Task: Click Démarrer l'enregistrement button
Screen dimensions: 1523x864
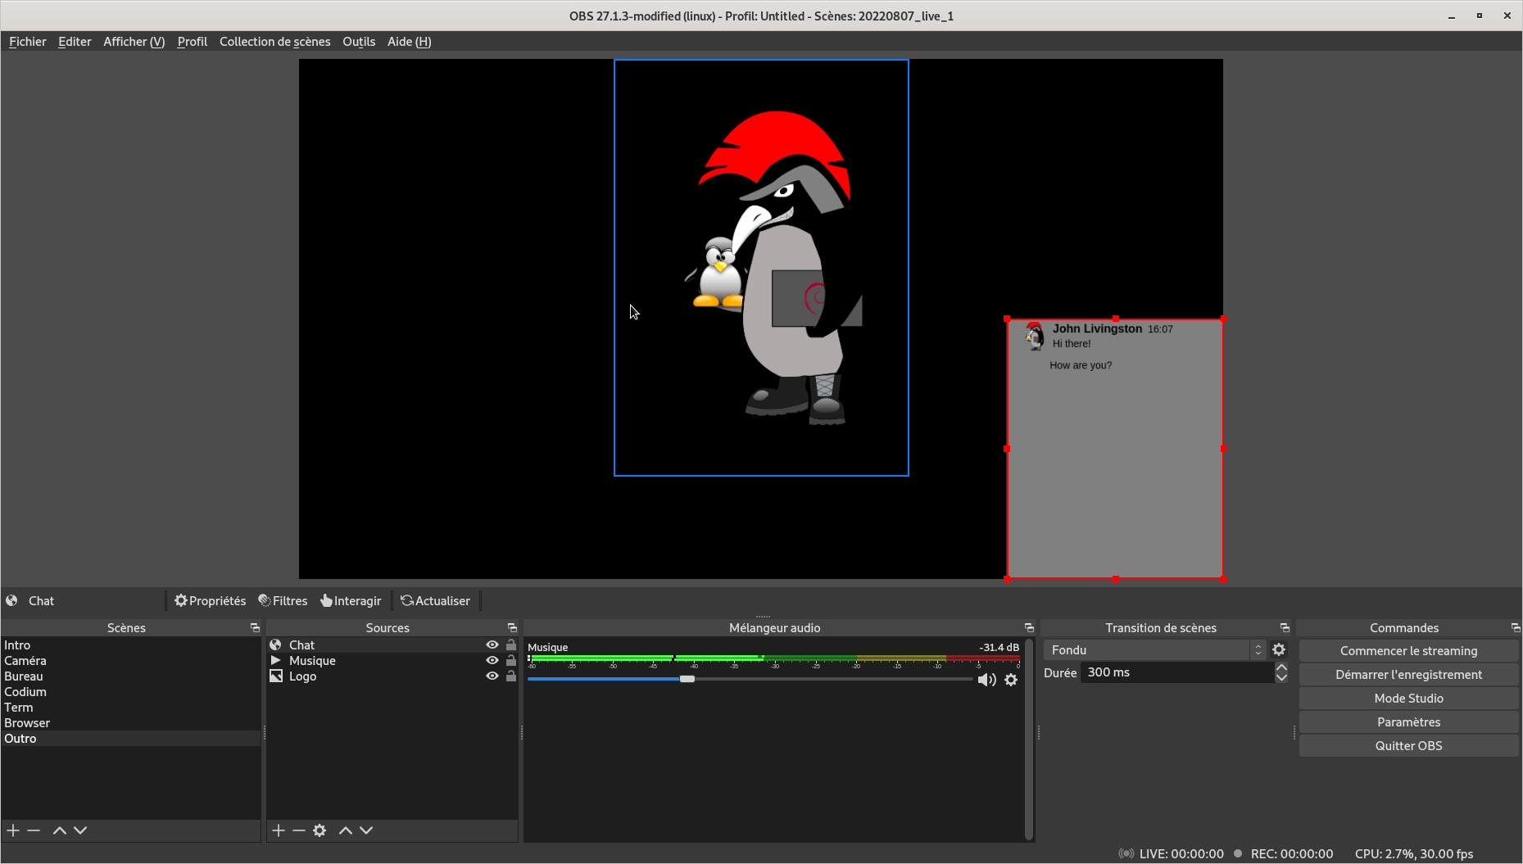Action: 1408,675
